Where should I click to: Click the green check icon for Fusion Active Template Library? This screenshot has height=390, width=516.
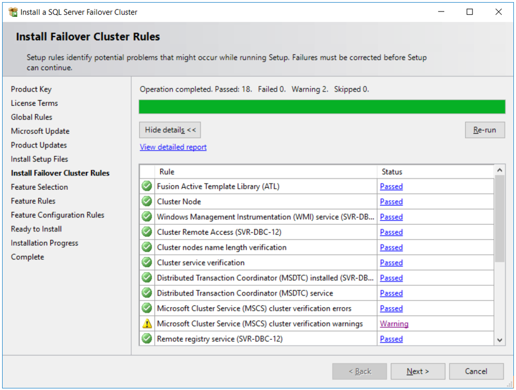point(147,186)
